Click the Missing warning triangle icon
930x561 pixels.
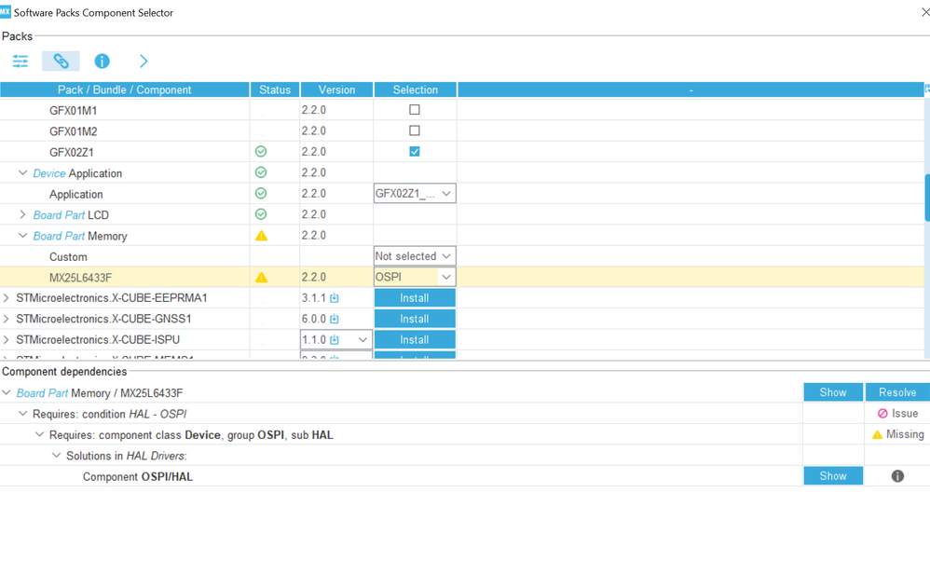[x=877, y=434]
